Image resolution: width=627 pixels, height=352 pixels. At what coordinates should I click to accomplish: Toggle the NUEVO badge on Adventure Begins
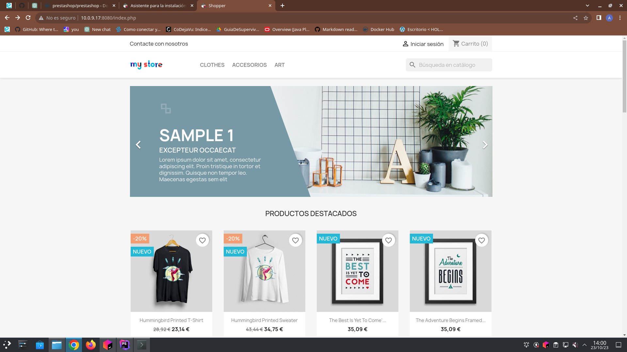coord(421,239)
